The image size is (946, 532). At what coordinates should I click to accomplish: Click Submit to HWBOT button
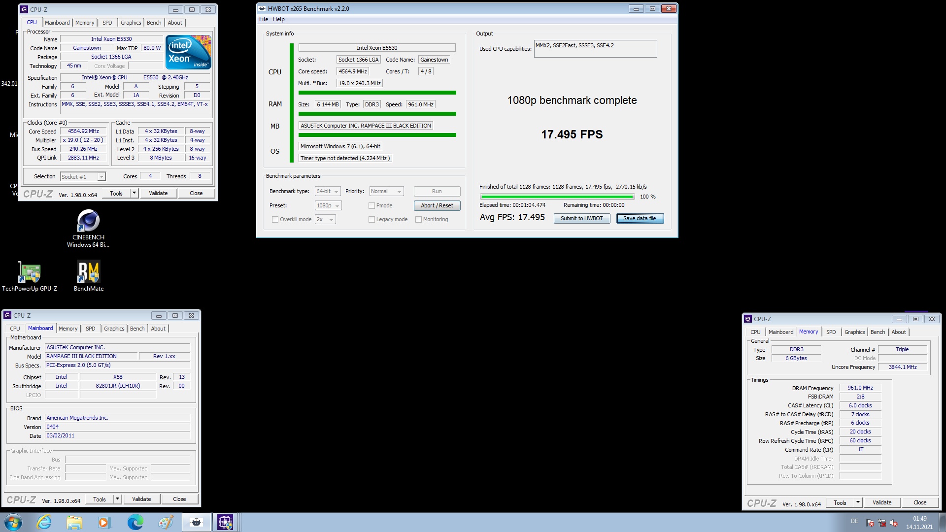click(581, 218)
